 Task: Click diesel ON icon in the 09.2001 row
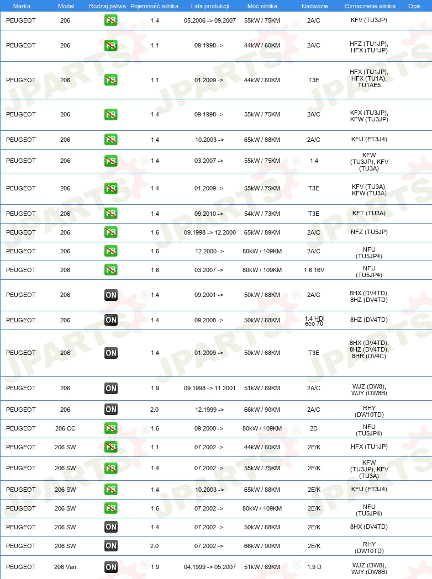pos(111,295)
